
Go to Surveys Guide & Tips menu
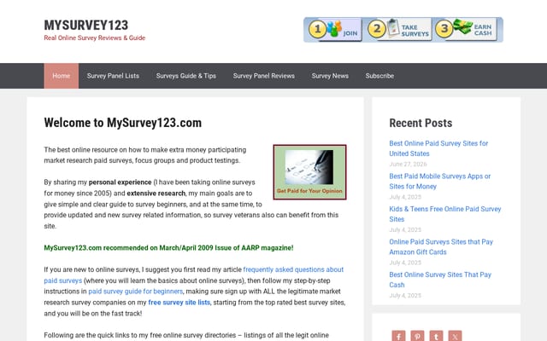click(x=186, y=76)
